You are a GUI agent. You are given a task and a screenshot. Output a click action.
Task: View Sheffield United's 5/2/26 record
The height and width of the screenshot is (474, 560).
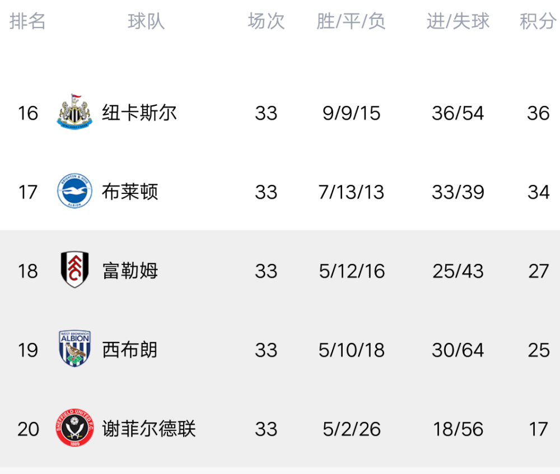click(352, 429)
